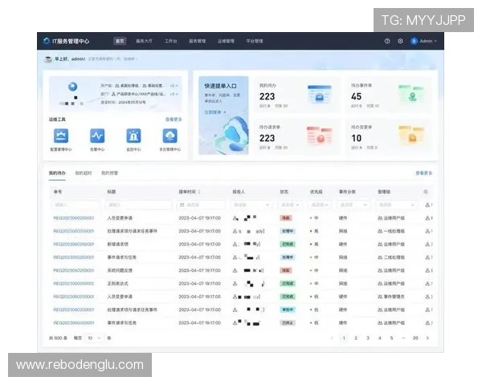This screenshot has height=385, width=482.
Task: Go to the next page arrow
Action: 427,338
